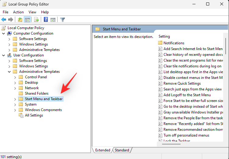Click the Export List toolbar icon
This screenshot has width=229, height=159.
pos(37,19)
